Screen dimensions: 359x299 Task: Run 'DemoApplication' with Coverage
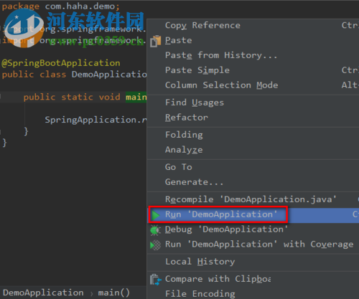pos(253,245)
